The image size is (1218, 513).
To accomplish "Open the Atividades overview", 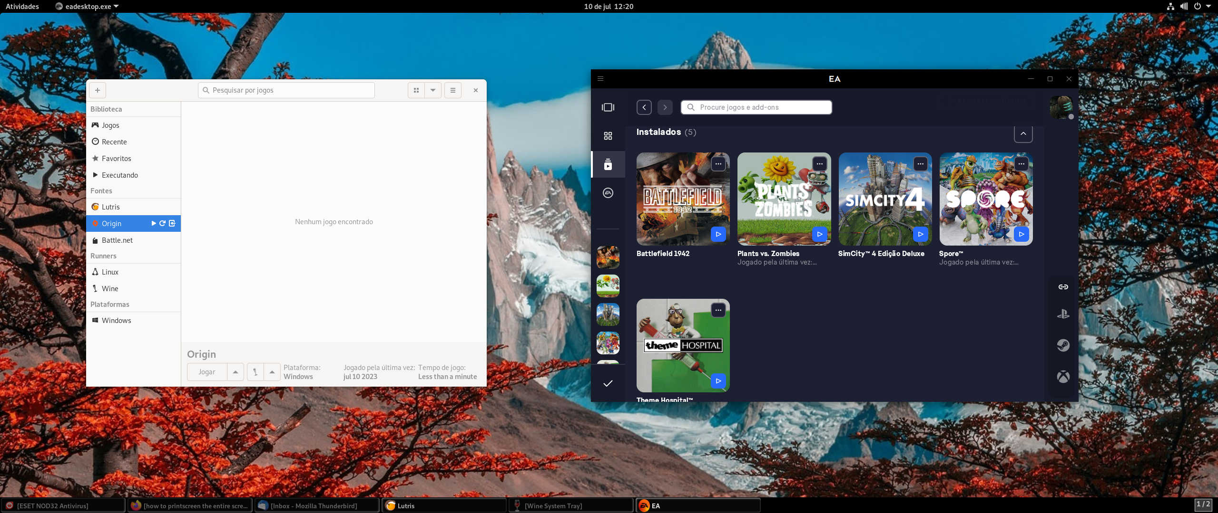I will (22, 6).
